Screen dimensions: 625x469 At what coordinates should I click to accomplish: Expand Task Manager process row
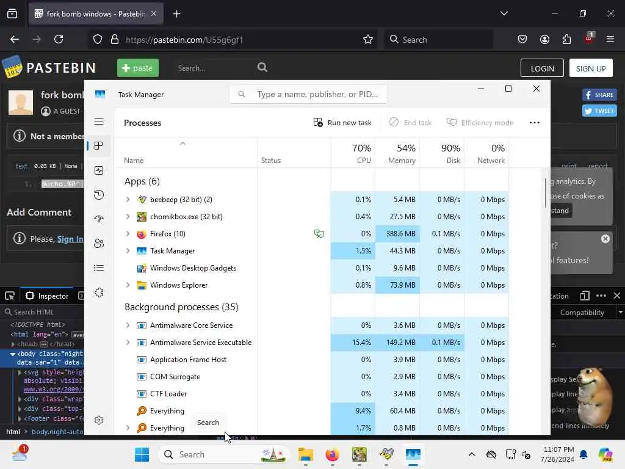pos(128,251)
